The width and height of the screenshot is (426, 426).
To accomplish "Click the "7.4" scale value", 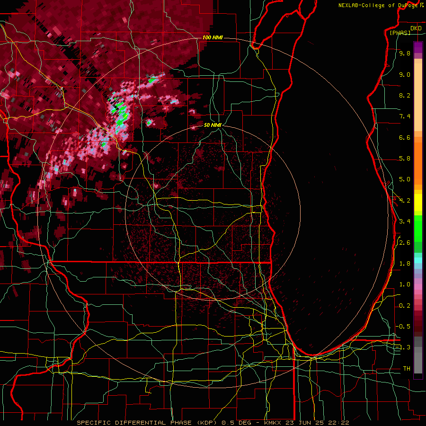I will click(x=405, y=116).
